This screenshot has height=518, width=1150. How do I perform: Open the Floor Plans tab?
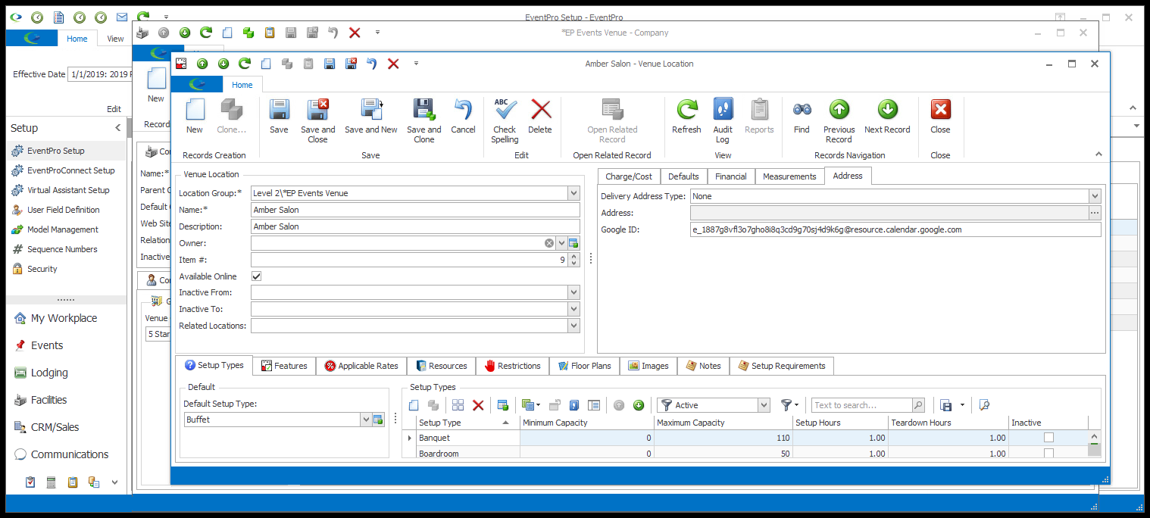click(x=585, y=366)
